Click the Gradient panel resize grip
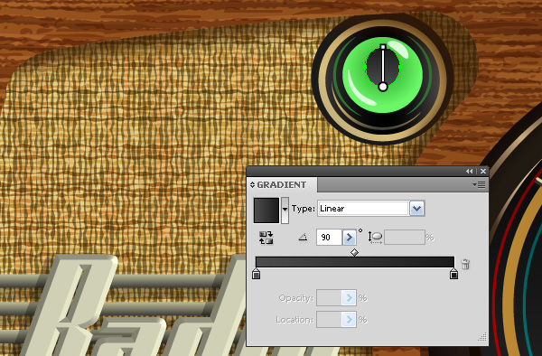Image resolution: width=542 pixels, height=356 pixels. pos(482,337)
